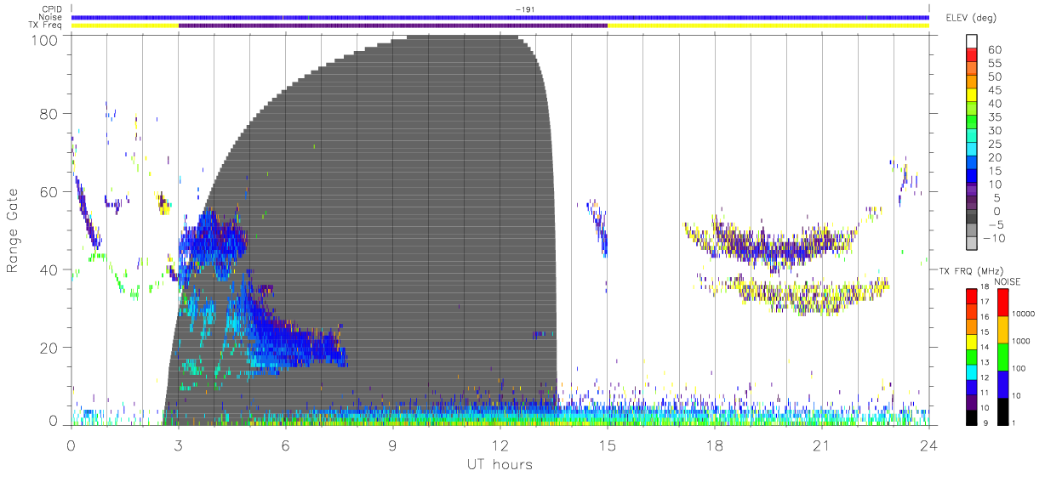The image size is (1045, 482).
Task: Click the black bottom segment of the TX FRQ colorbar
Action: [971, 418]
